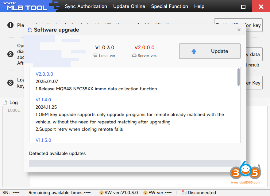
Task: Close the Software upgrade dialog
Action: click(239, 30)
